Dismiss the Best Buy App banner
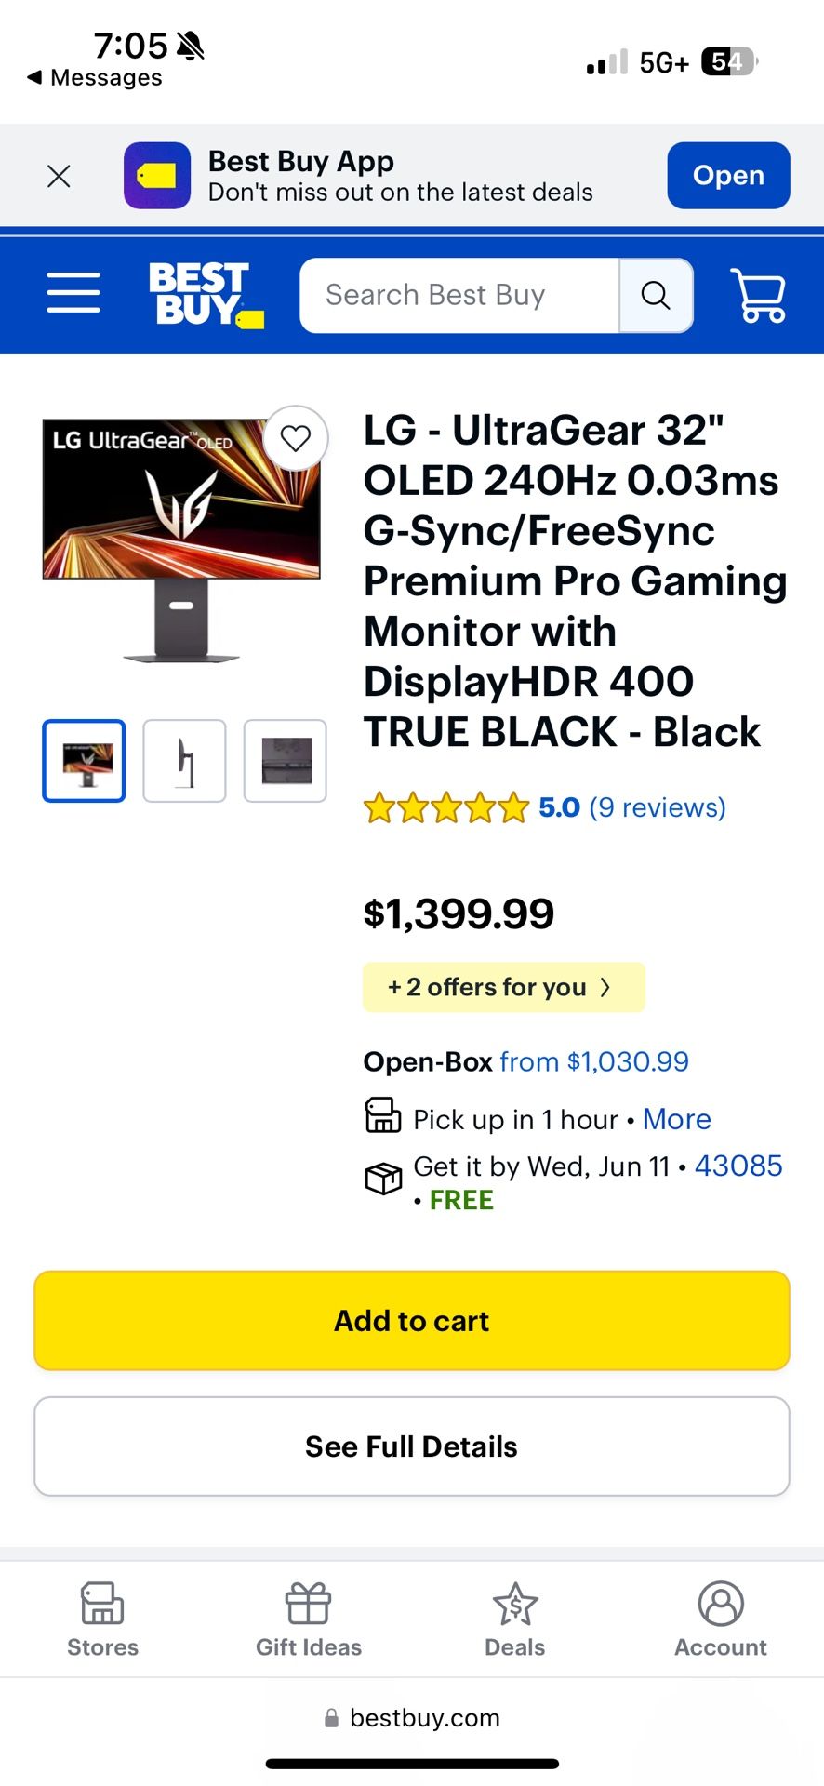This screenshot has width=824, height=1786. 59,176
